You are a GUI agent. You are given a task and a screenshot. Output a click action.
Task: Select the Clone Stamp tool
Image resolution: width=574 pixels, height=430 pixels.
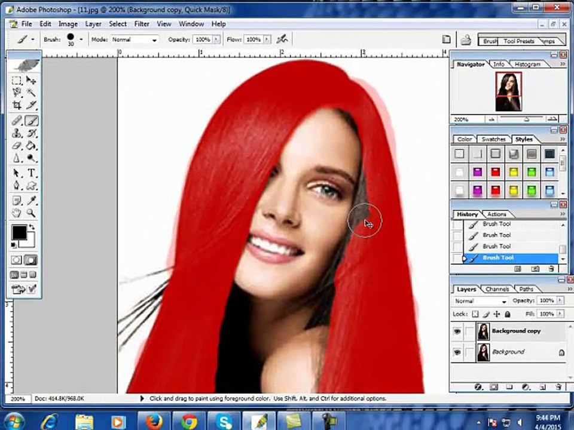click(17, 133)
